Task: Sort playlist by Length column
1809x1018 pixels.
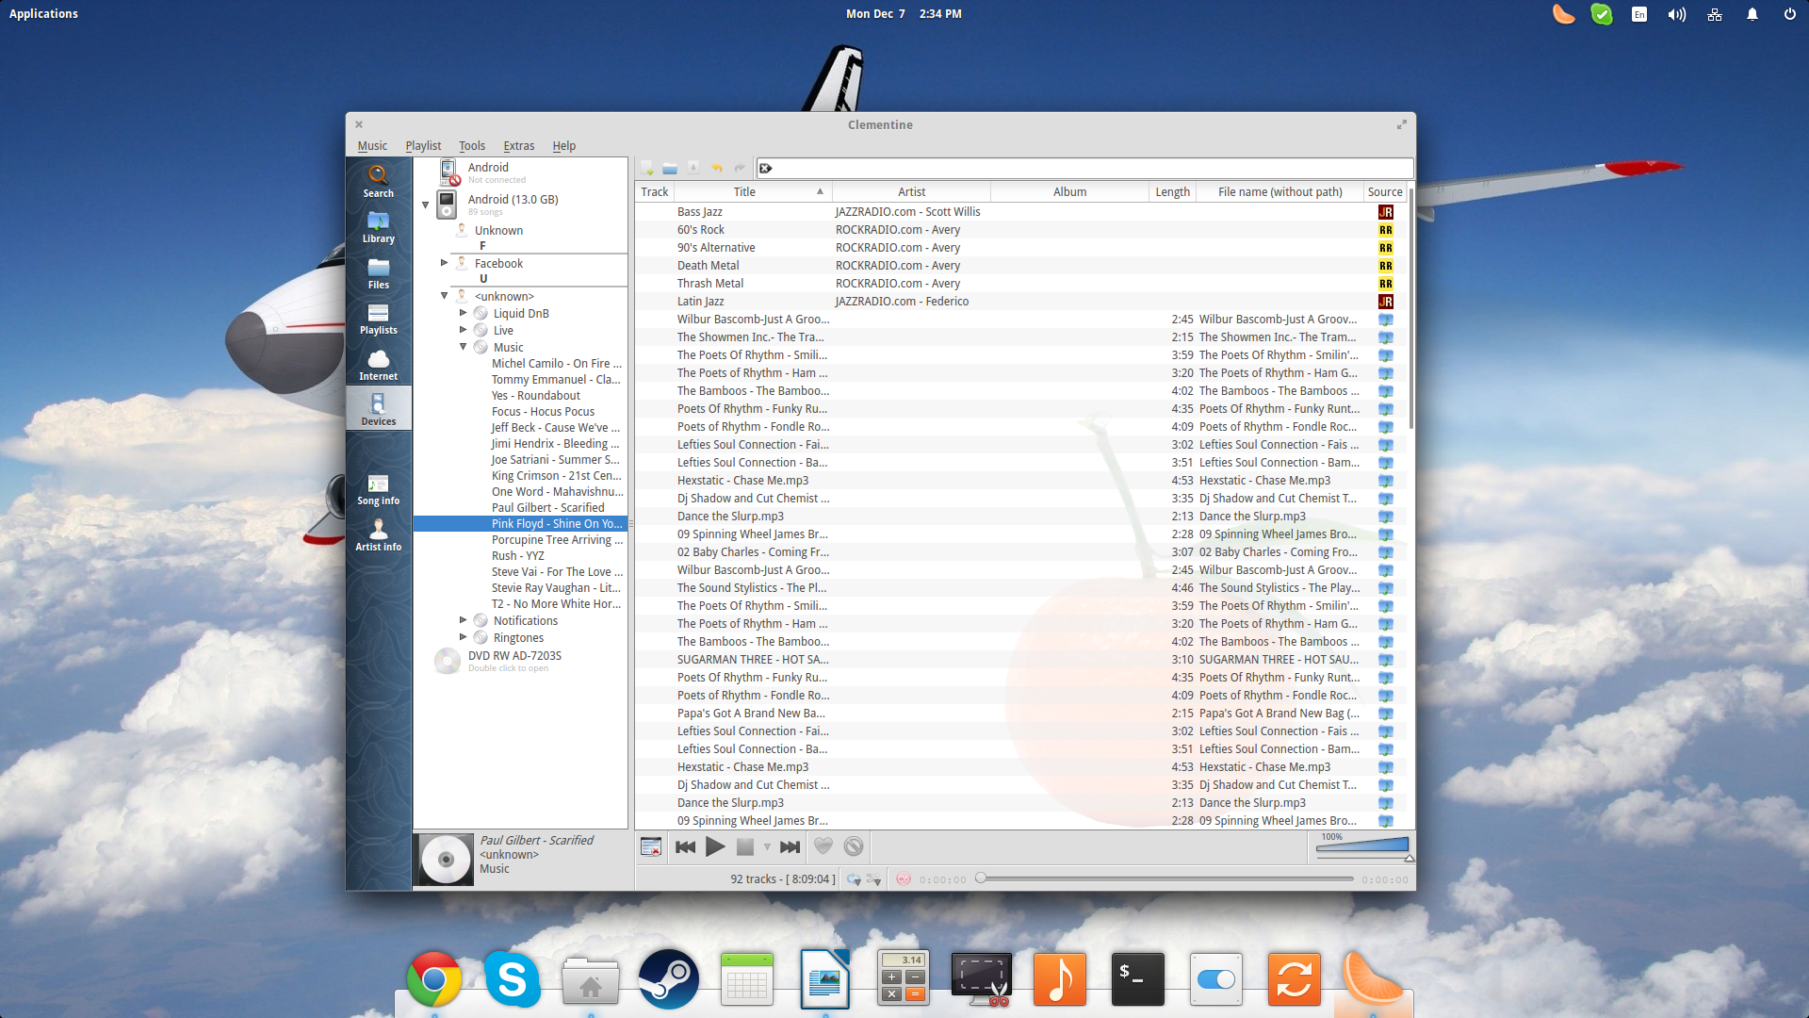Action: pos(1172,191)
